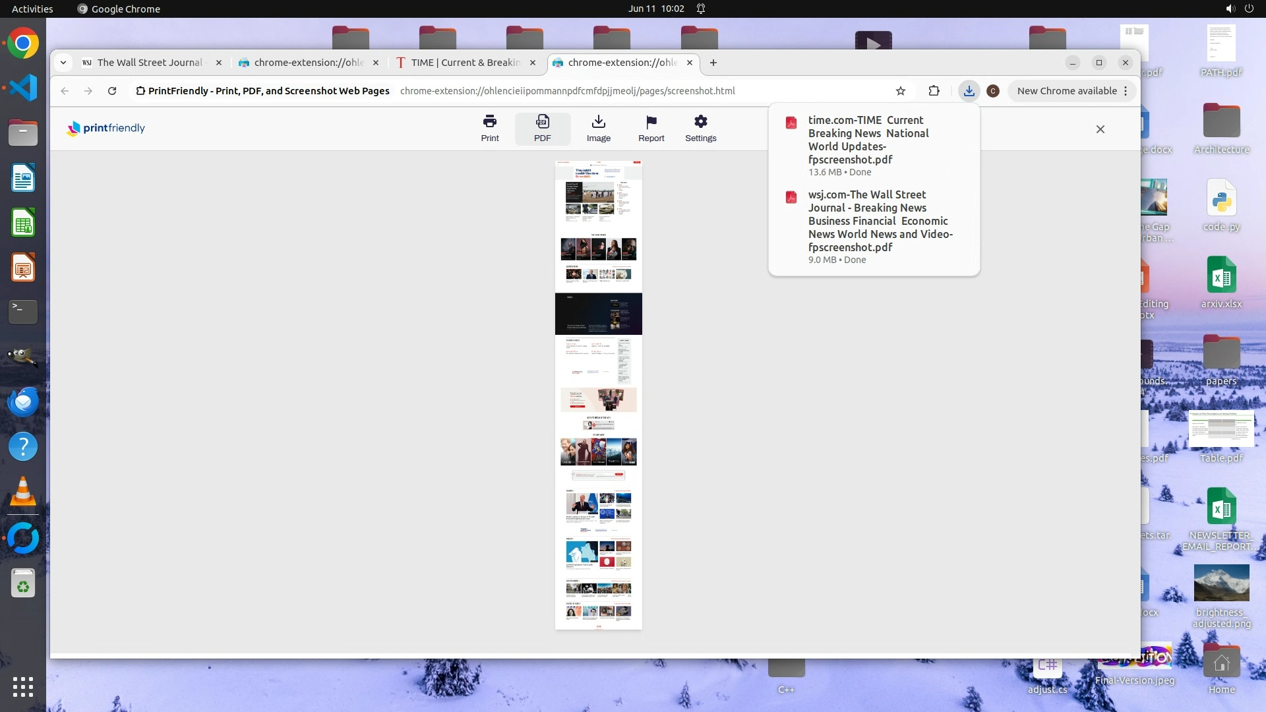The image size is (1266, 712).
Task: Open the Chrome Extensions puzzle icon
Action: 934,91
